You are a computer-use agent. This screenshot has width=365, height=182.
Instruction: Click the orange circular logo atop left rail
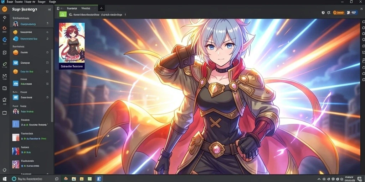point(4,10)
